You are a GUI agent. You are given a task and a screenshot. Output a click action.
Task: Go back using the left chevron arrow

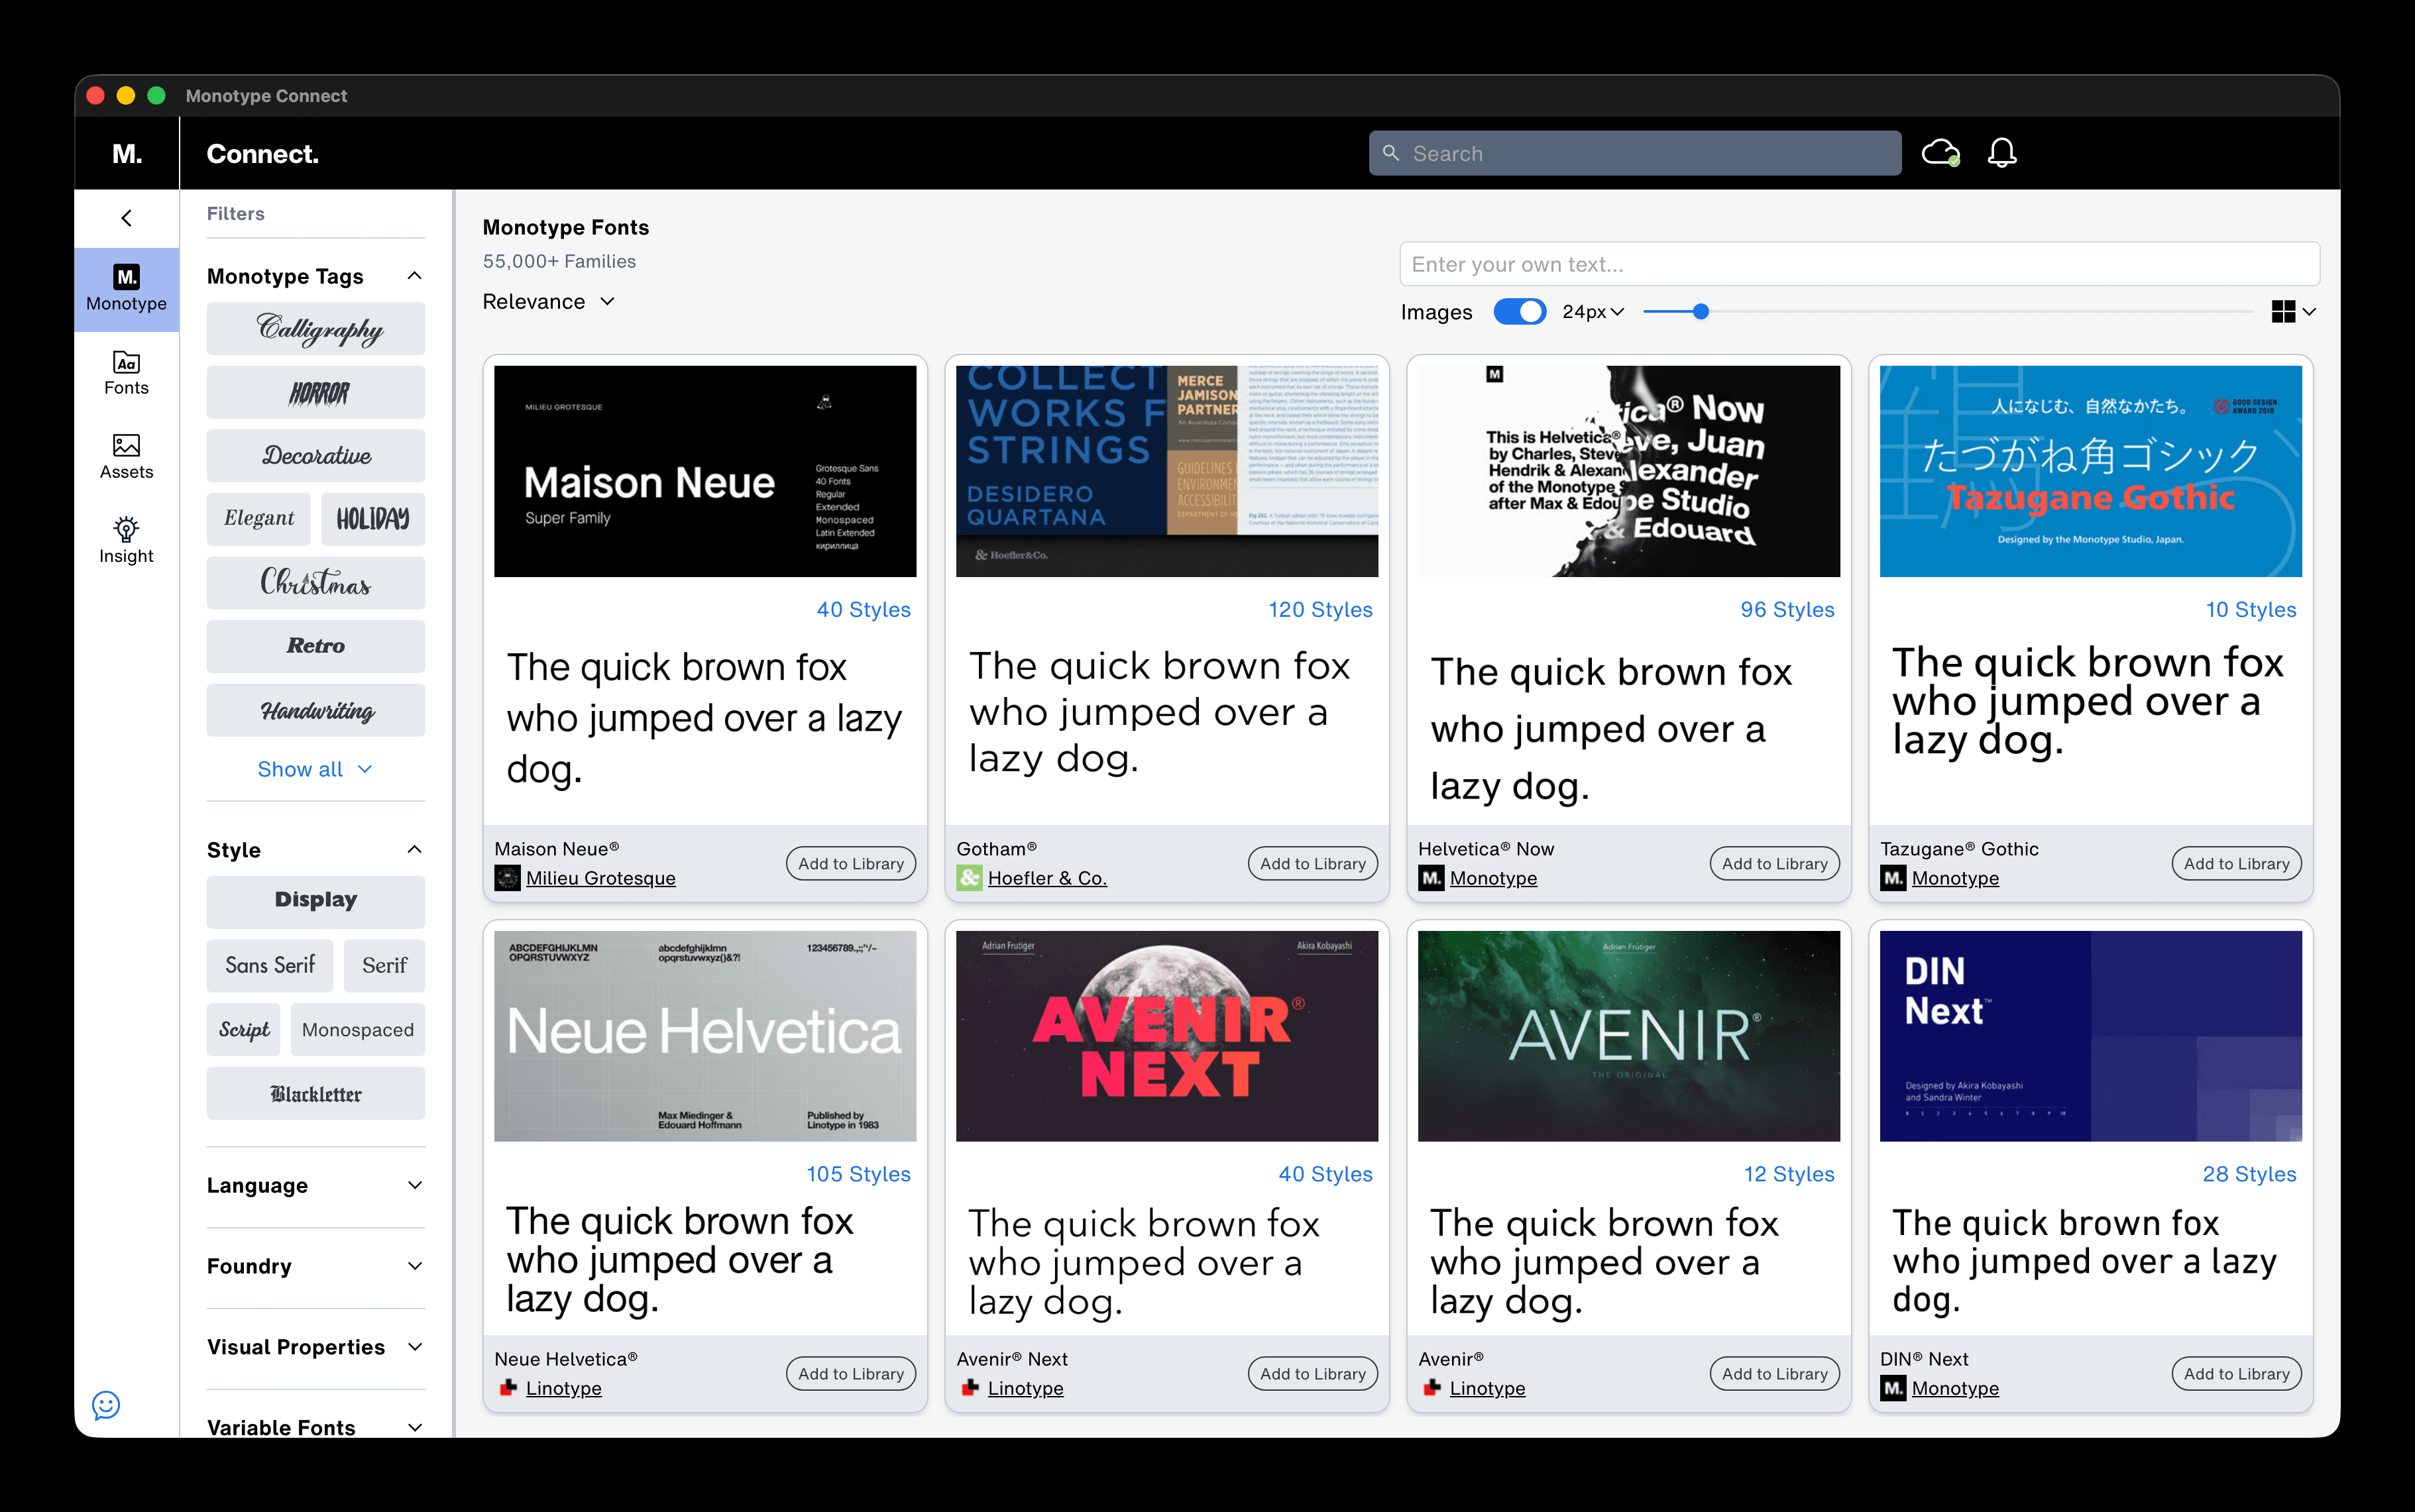[126, 218]
